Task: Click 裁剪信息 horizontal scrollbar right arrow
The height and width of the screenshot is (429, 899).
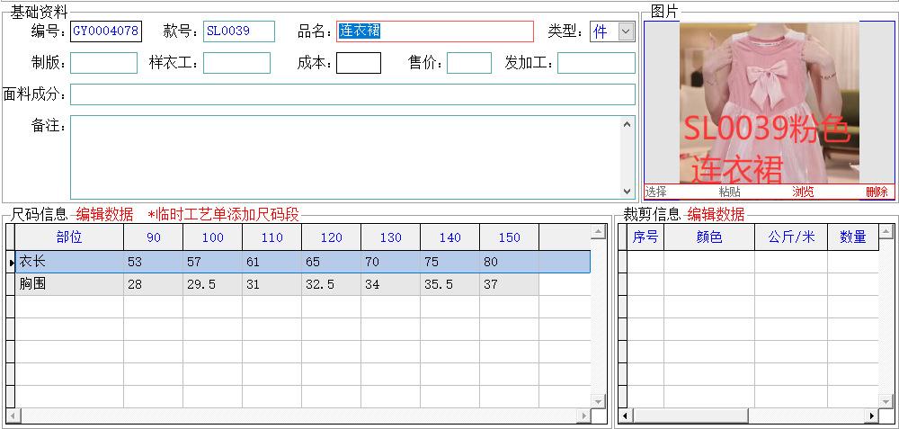Action: 872,416
